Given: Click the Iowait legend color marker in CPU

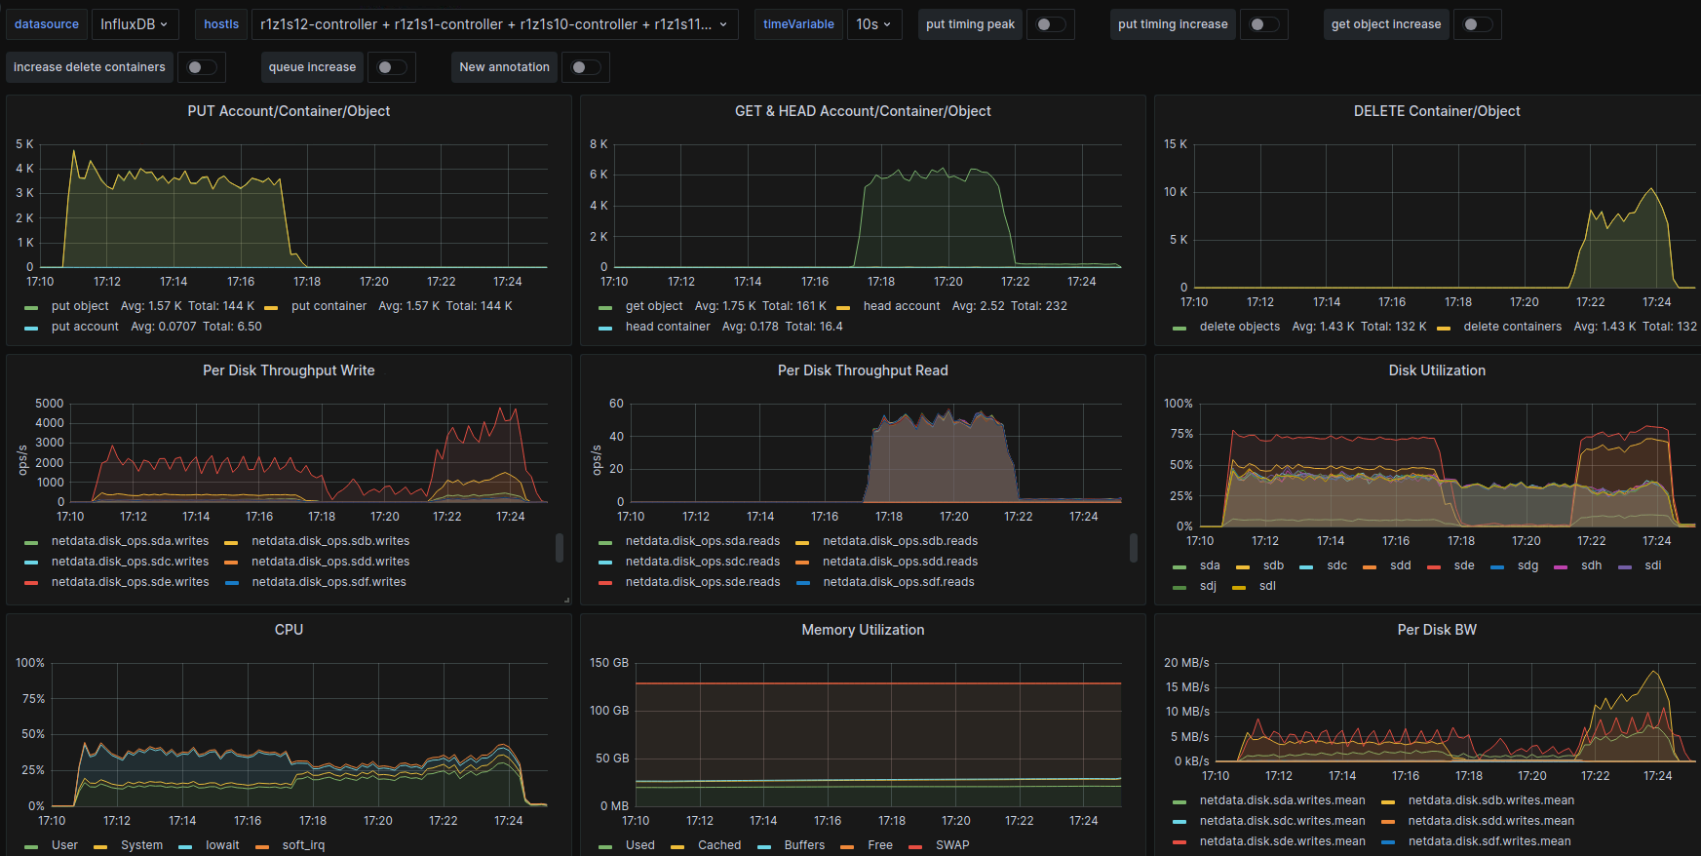Looking at the screenshot, I should click(x=185, y=846).
